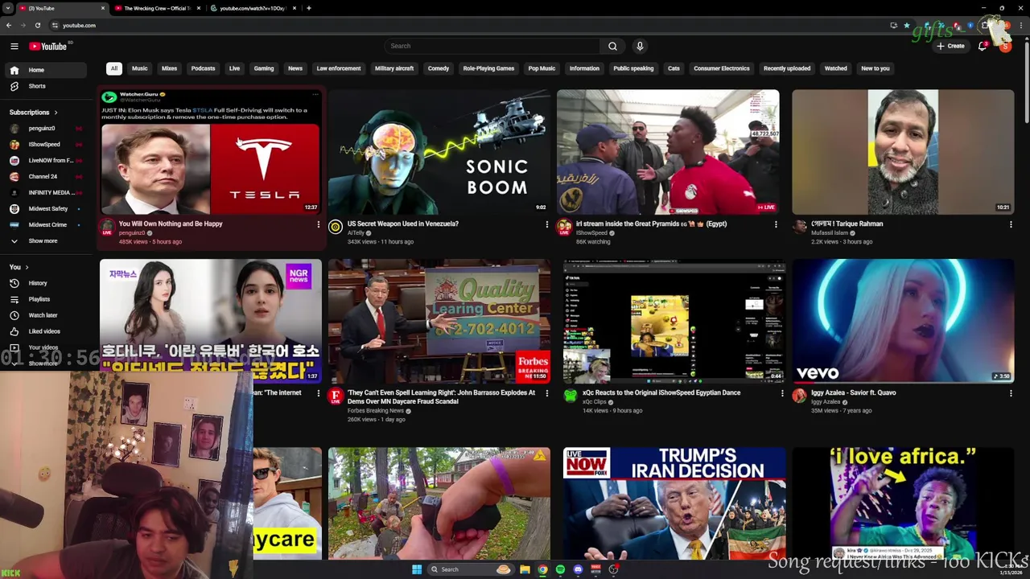Click the Windows taskbar search box
This screenshot has width=1030, height=579.
point(471,569)
